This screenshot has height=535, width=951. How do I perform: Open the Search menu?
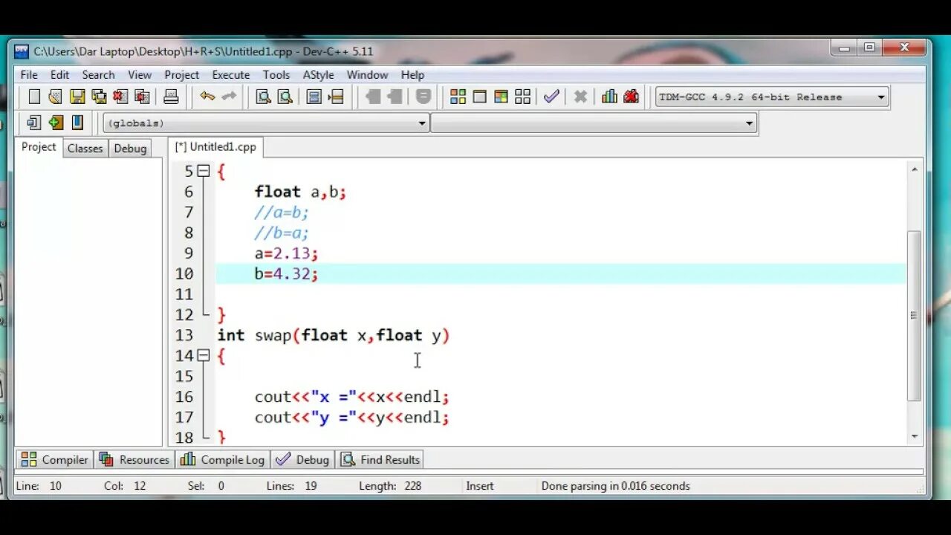[98, 75]
